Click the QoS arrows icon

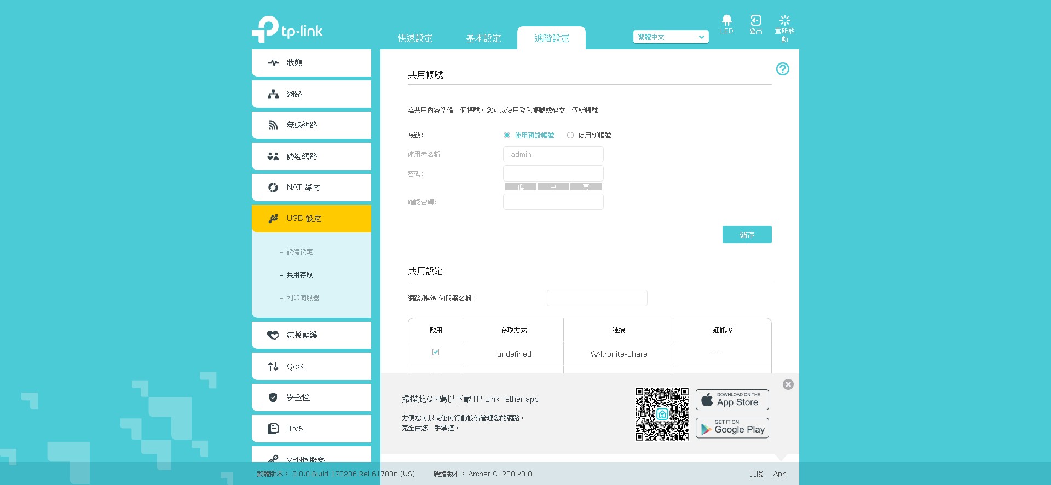[273, 366]
